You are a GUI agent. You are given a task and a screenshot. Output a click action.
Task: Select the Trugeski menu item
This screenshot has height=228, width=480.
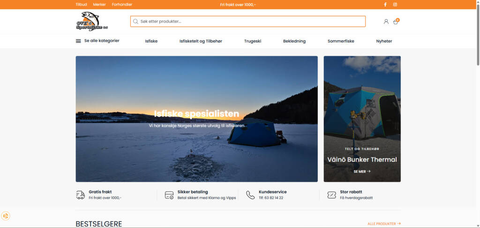tap(253, 41)
